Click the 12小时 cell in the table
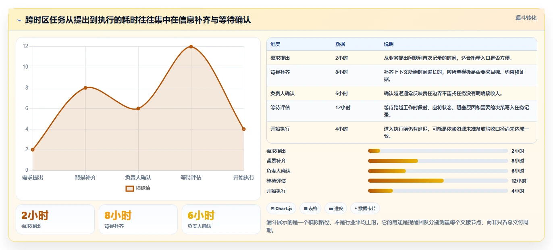The image size is (553, 250). tap(343, 108)
